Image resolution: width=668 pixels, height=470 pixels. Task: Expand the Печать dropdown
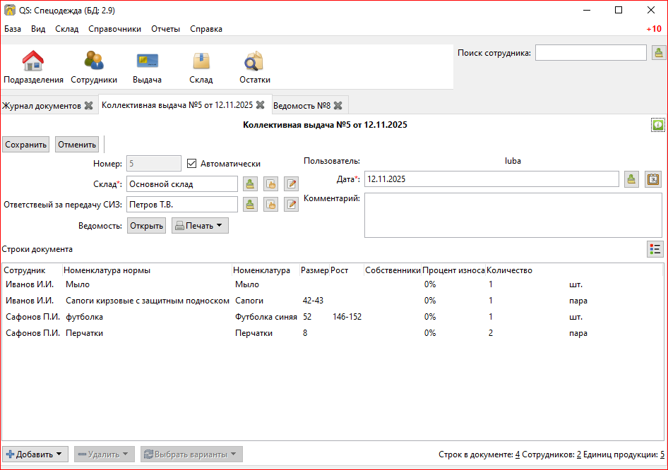click(200, 226)
